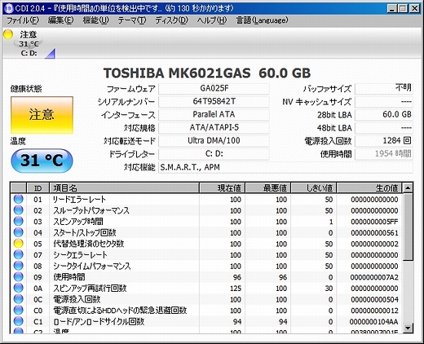Click raw value 000000000561
The width and height of the screenshot is (424, 344).
[374, 233]
